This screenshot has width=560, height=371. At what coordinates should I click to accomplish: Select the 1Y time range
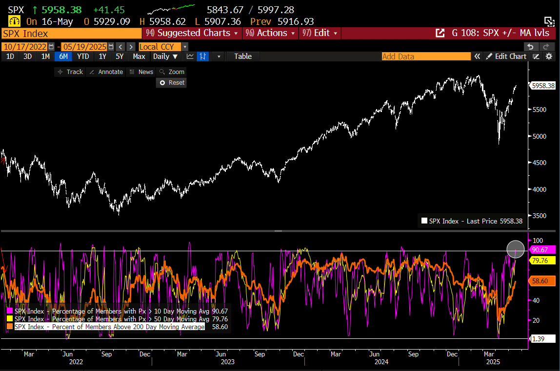[102, 56]
